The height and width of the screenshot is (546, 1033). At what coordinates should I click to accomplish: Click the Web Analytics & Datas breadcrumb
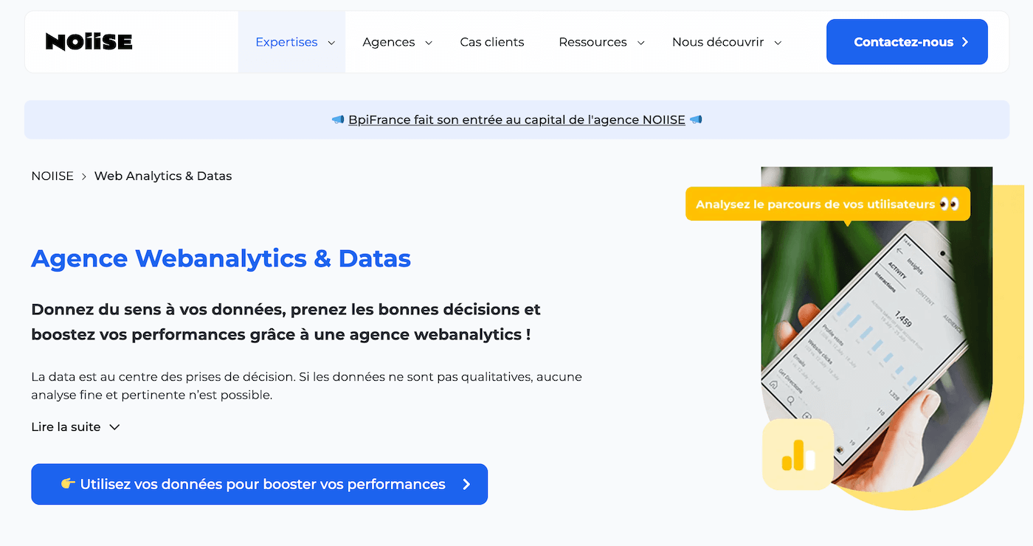(163, 176)
